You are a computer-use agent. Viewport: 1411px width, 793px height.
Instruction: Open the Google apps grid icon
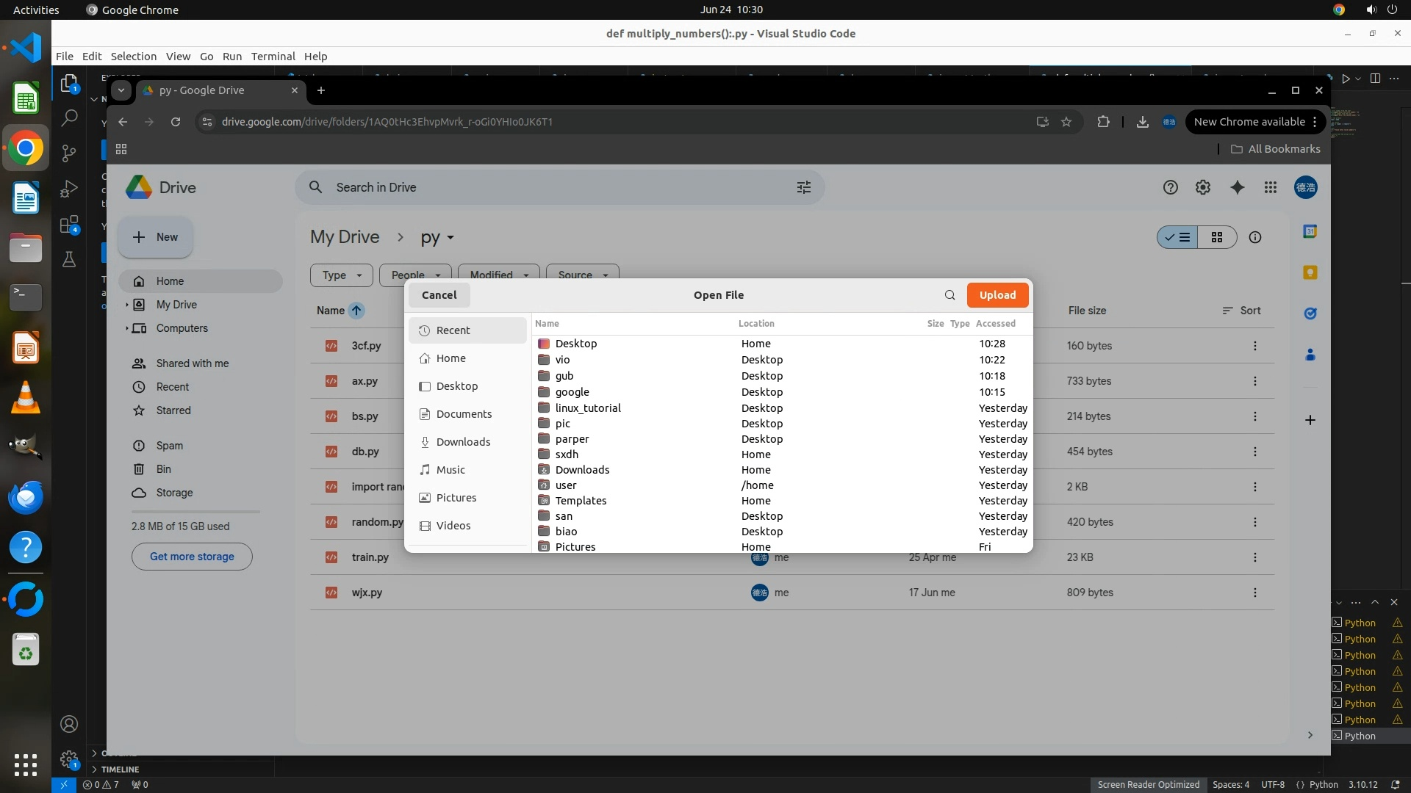tap(1271, 187)
